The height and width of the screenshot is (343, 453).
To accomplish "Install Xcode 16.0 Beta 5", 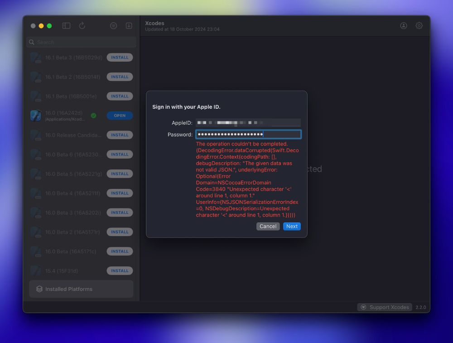I will coord(120,174).
